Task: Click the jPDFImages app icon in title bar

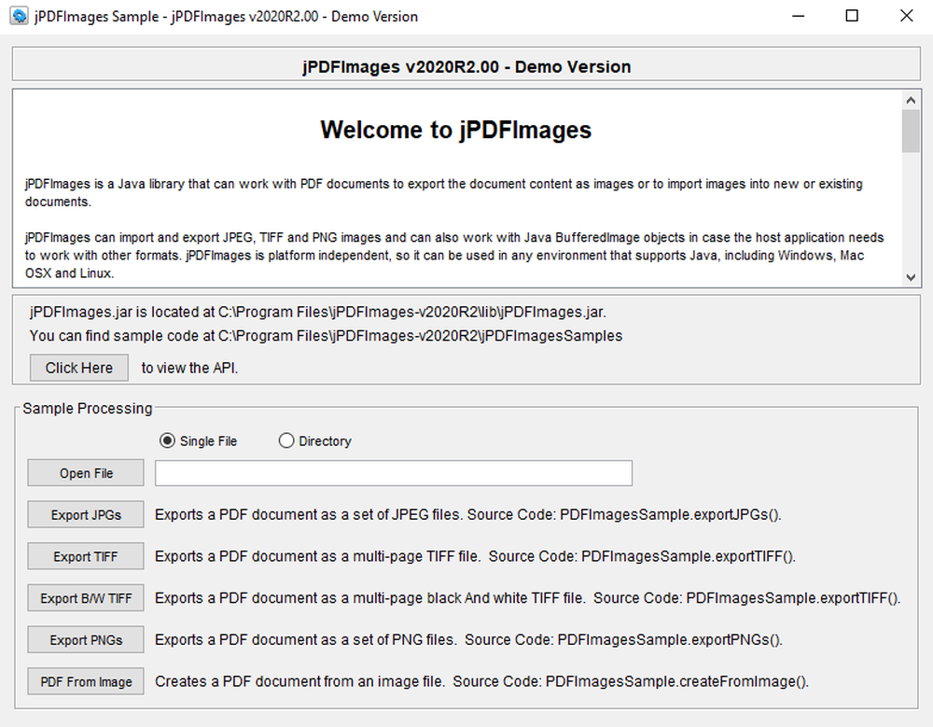Action: [x=19, y=16]
